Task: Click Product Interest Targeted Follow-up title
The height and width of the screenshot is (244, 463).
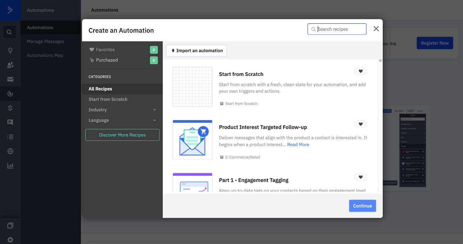Action: point(263,127)
